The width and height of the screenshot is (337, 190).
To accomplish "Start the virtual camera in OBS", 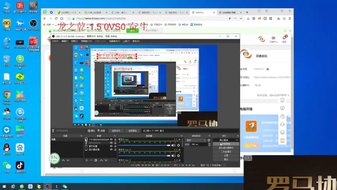I will [226, 148].
